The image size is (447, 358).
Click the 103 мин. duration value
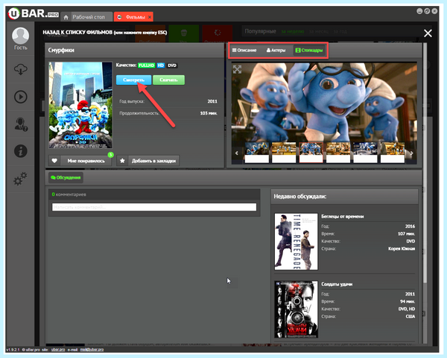[x=209, y=113]
